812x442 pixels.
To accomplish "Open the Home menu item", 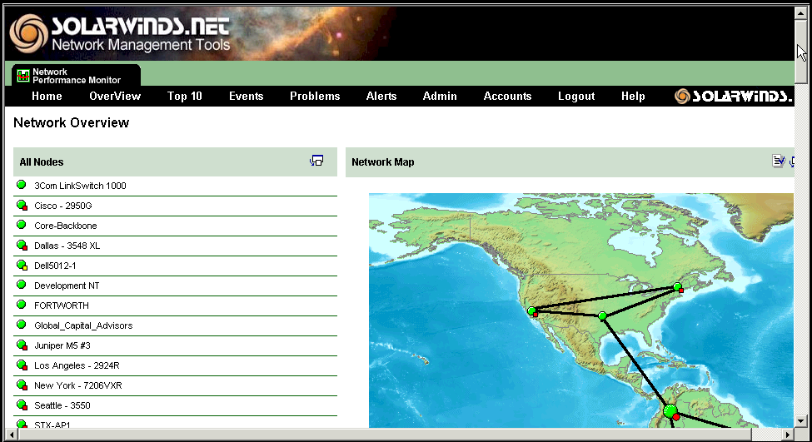I will point(47,97).
